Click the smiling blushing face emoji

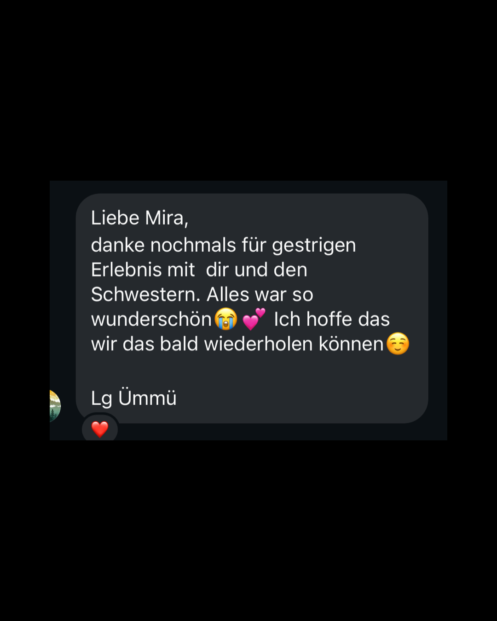tap(398, 344)
